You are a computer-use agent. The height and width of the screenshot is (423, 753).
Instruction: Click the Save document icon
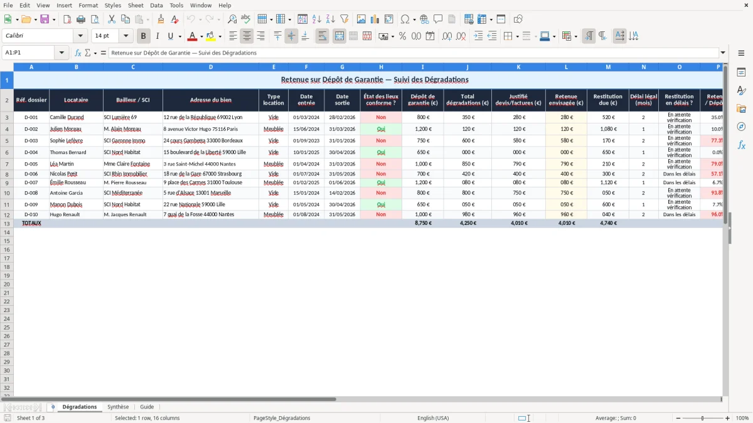45,19
